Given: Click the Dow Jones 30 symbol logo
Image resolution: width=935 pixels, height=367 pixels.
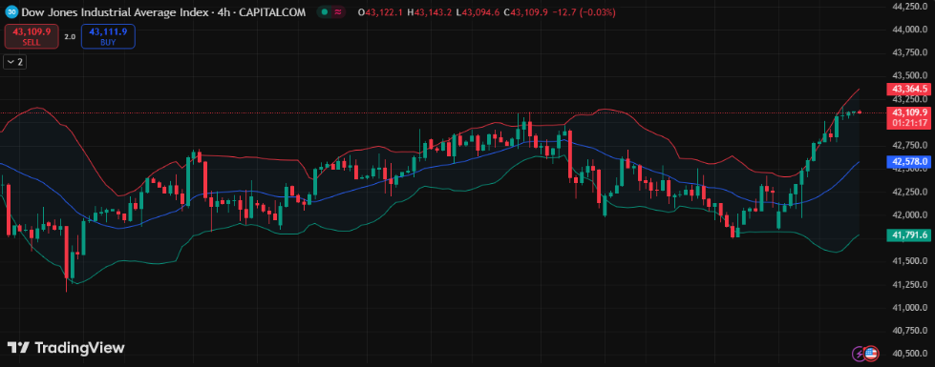Looking at the screenshot, I should [x=11, y=11].
